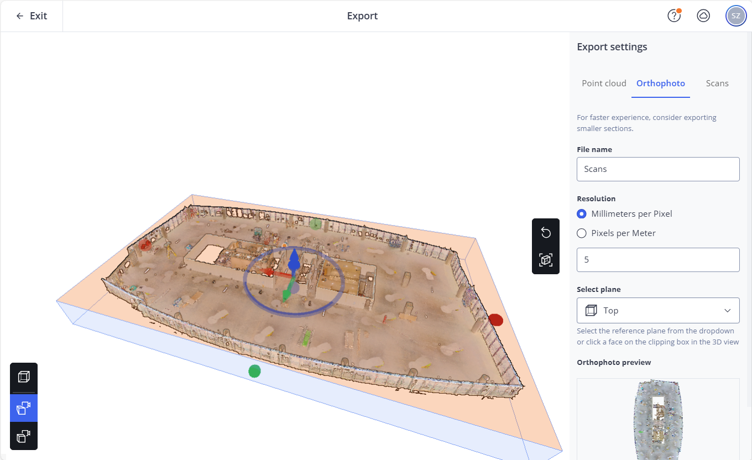The image size is (752, 460).
Task: Click the blue vertical axis gizmo handle
Action: pos(294,260)
